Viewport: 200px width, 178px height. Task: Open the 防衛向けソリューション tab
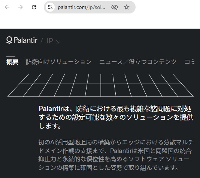pyautogui.click(x=59, y=62)
